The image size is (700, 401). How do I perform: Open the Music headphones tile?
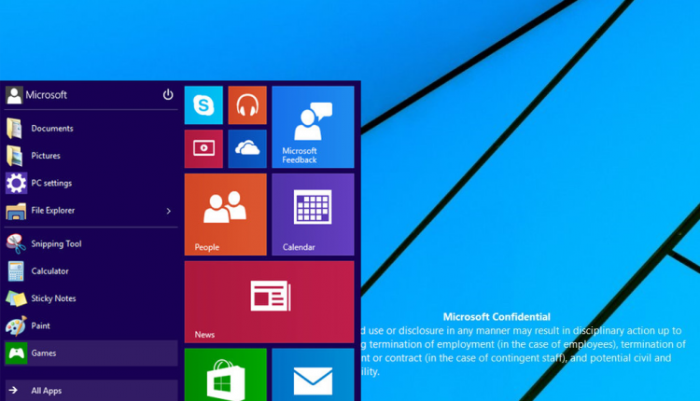(x=247, y=105)
